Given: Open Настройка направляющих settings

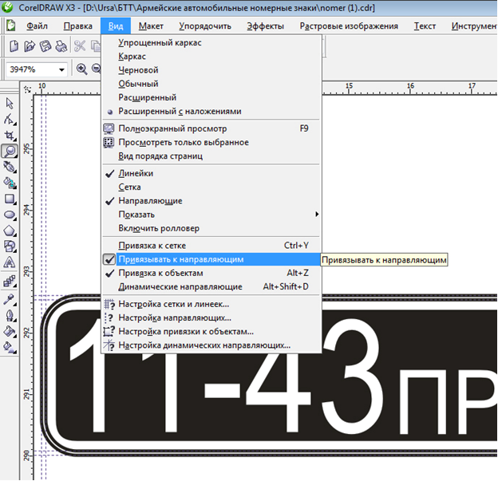Looking at the screenshot, I should [x=211, y=317].
